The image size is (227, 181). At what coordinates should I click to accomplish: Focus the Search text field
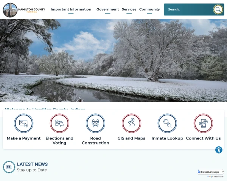188,9
